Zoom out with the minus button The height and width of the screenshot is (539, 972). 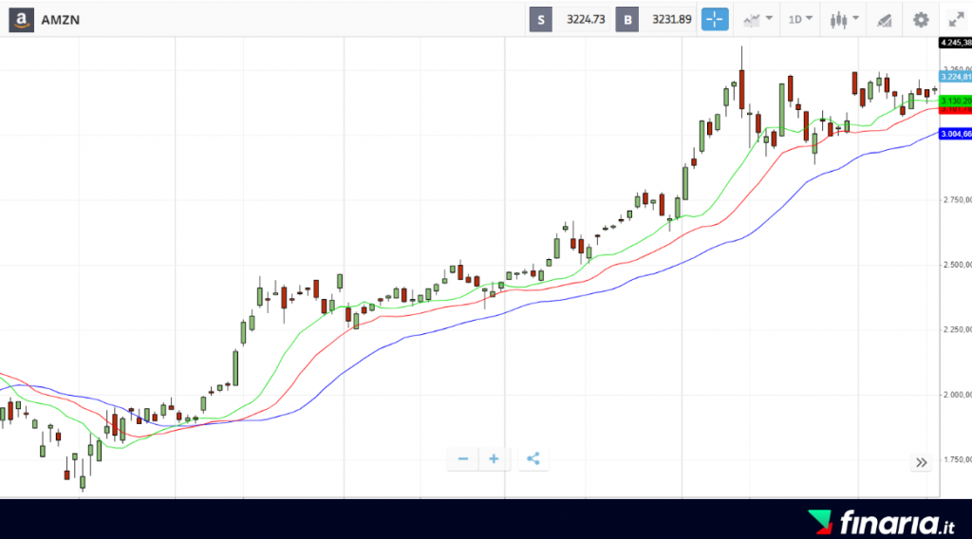[462, 459]
